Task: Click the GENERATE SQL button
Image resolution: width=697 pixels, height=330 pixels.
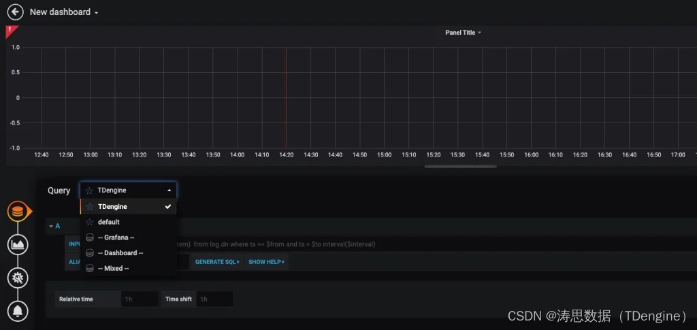Action: [x=217, y=262]
